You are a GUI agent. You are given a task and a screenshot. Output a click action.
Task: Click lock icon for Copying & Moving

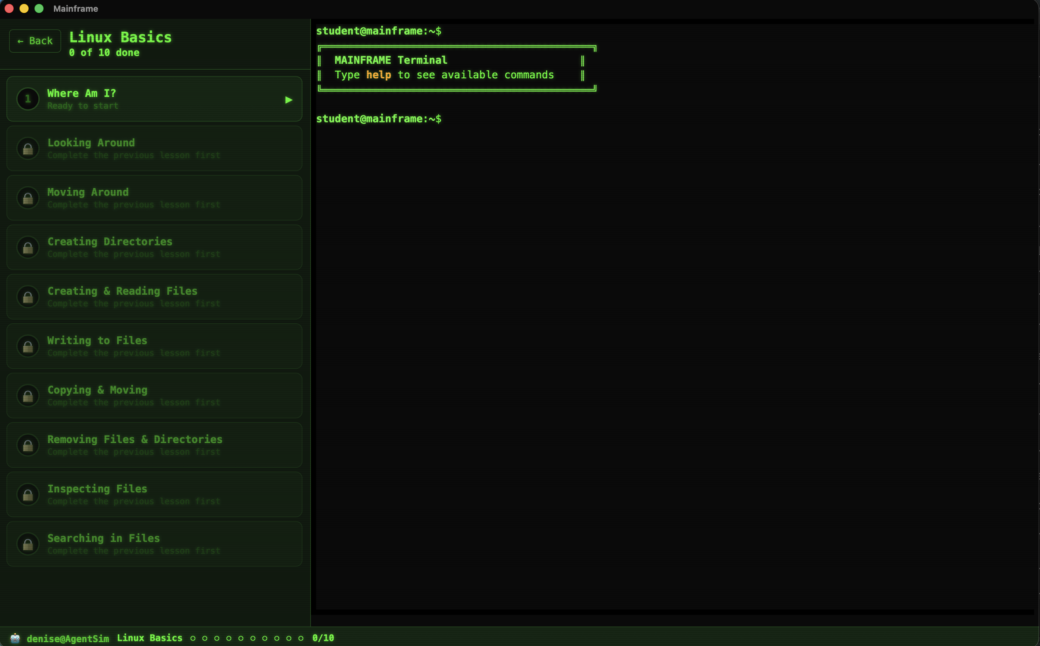pyautogui.click(x=28, y=396)
